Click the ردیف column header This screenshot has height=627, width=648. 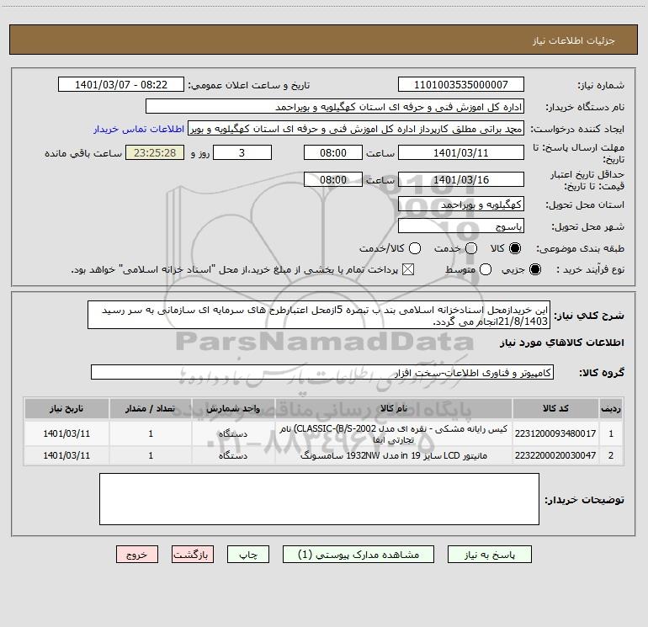click(611, 409)
